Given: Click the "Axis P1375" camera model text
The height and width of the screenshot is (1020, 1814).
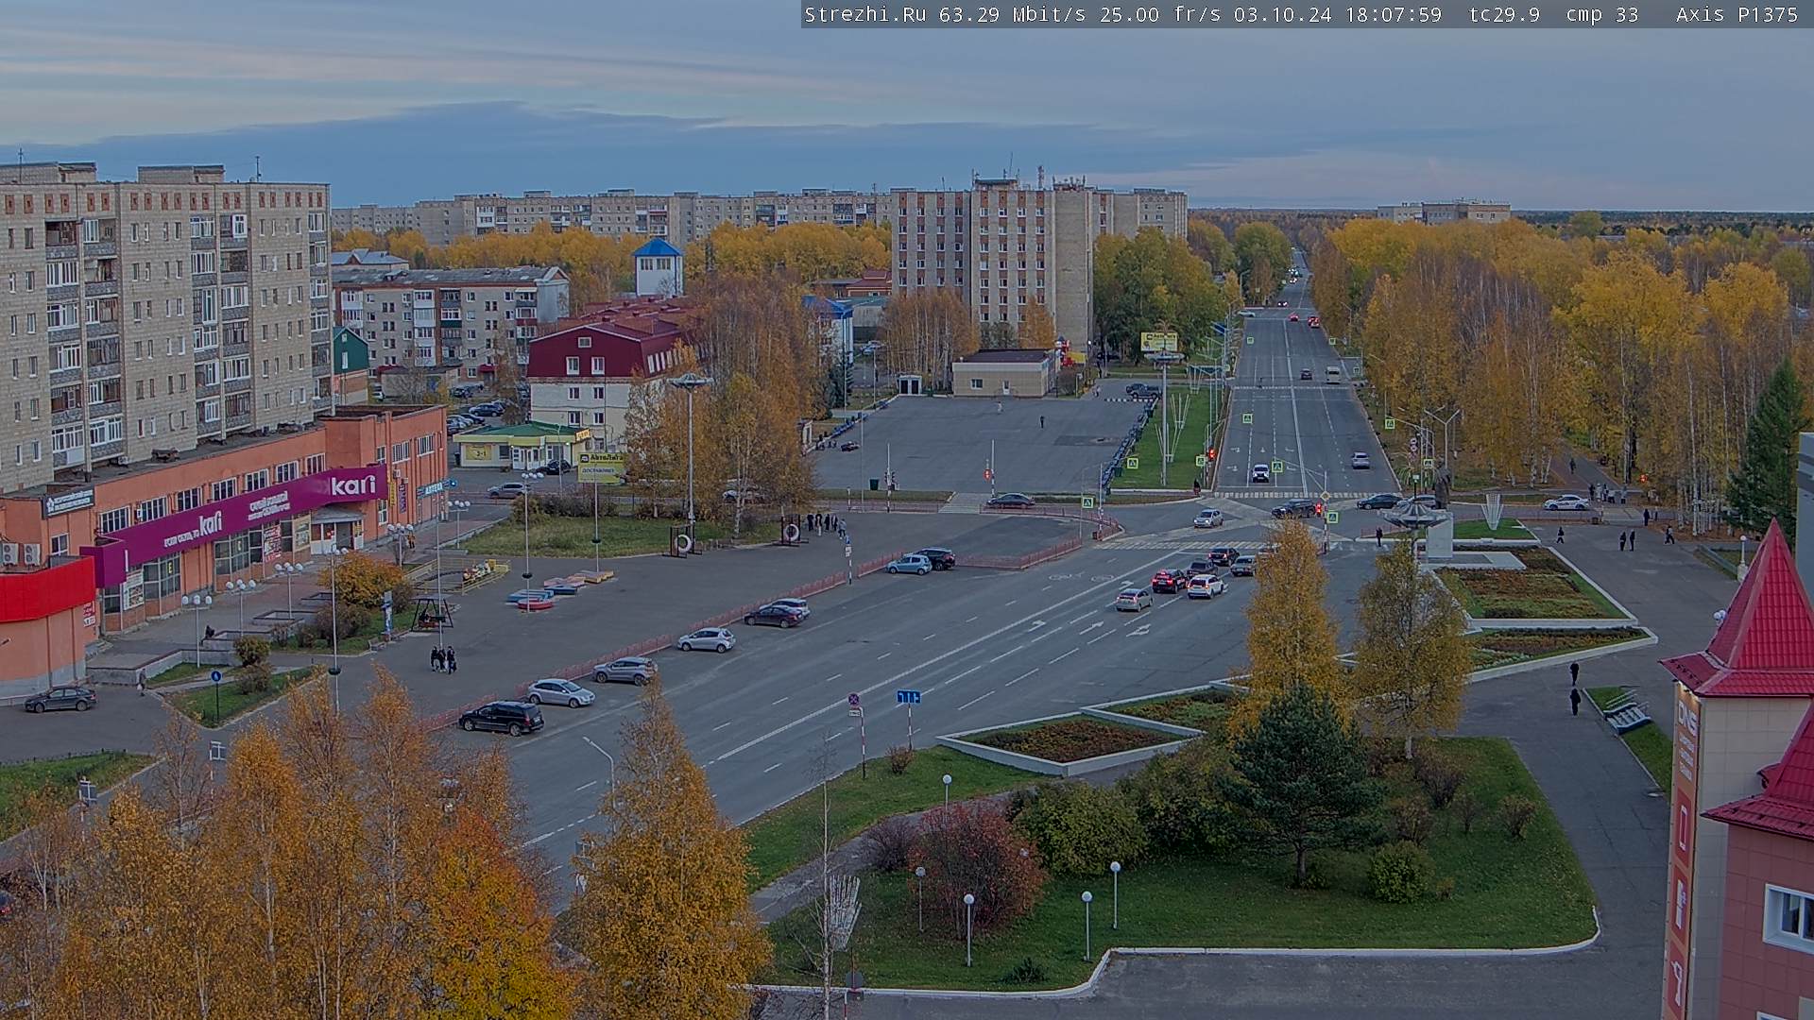Looking at the screenshot, I should point(1737,14).
